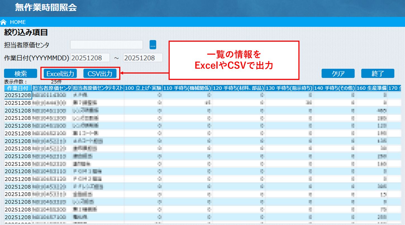Exit the screen using 終了

378,73
